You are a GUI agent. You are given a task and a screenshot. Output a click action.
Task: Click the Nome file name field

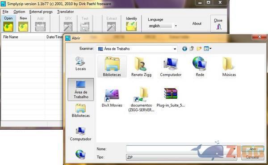pyautogui.click(x=181, y=149)
